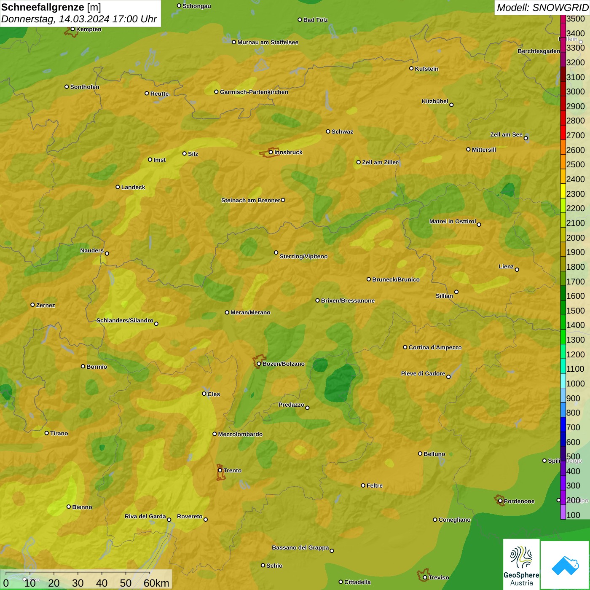Click the Garmisch-Partenkirchen label
The height and width of the screenshot is (590, 590).
coord(254,92)
